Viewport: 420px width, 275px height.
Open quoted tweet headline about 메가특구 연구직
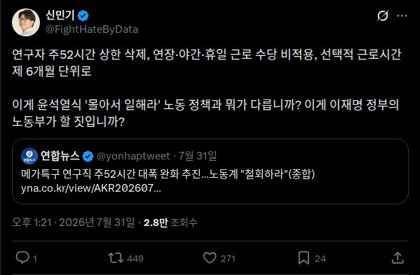click(x=168, y=174)
